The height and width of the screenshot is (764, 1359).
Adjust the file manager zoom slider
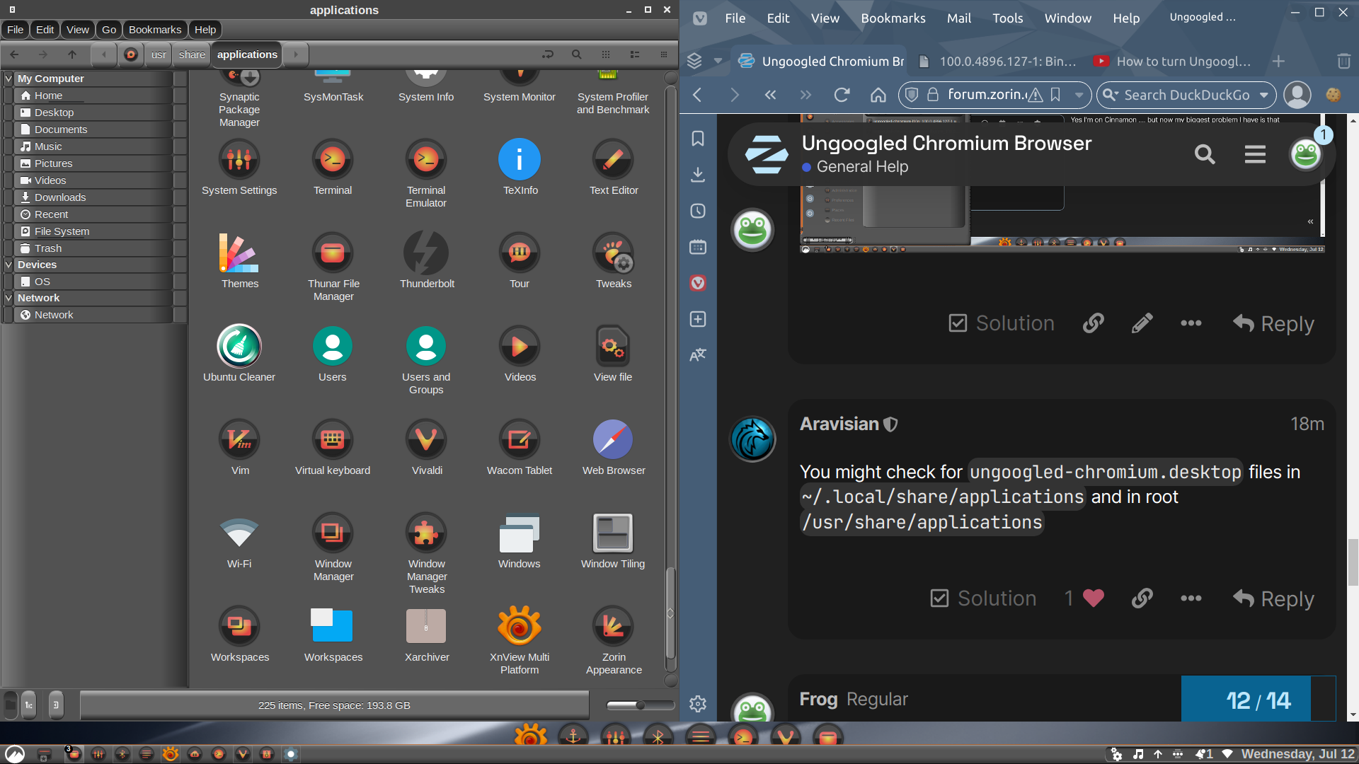[x=641, y=705]
